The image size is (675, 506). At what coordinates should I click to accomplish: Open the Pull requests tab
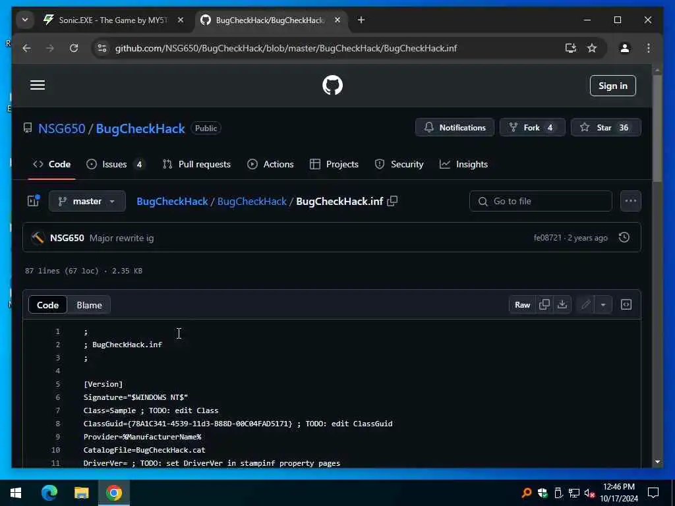coord(196,164)
